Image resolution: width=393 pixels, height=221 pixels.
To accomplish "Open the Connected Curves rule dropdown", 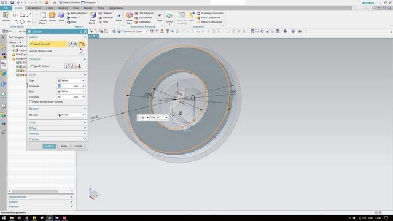I will (x=135, y=31).
